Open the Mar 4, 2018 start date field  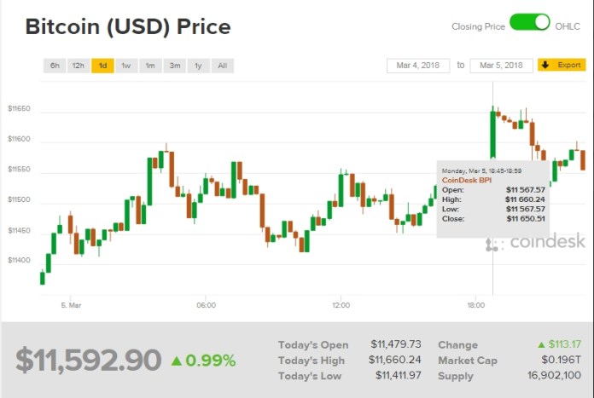point(418,66)
